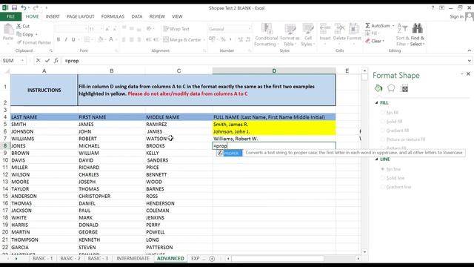474x267 pixels.
Task: Switch to the REVIEW ribbon tab
Action: (x=157, y=16)
